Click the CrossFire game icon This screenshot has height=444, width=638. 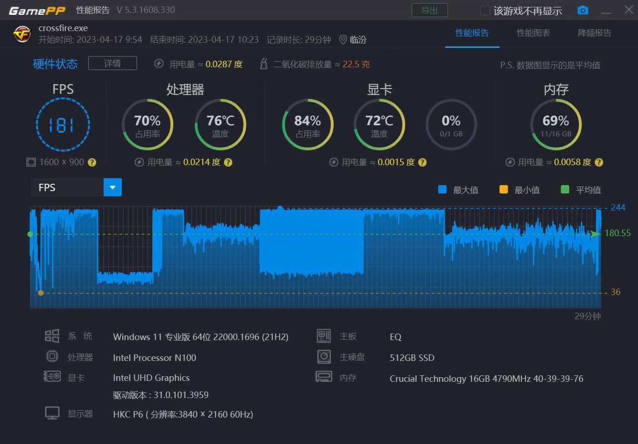pyautogui.click(x=22, y=34)
